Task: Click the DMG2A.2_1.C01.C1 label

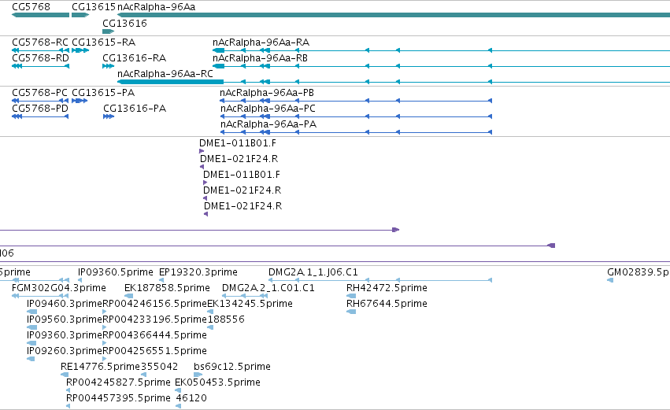Action: tap(268, 288)
